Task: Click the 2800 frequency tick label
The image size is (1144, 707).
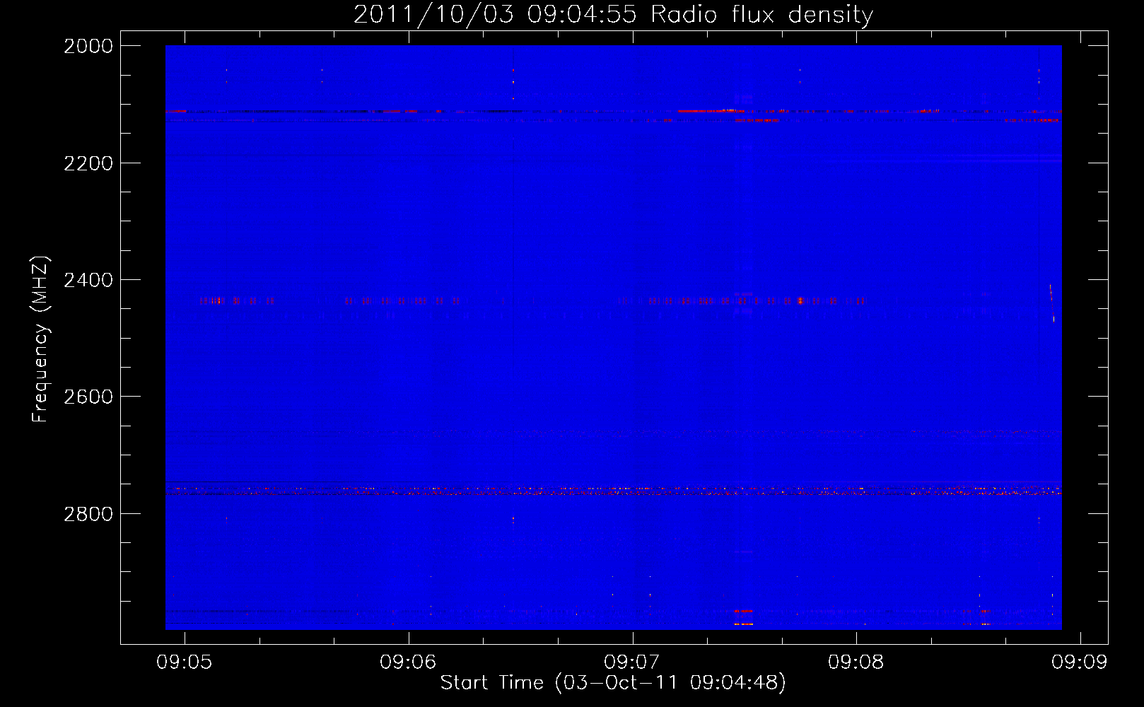Action: [88, 514]
